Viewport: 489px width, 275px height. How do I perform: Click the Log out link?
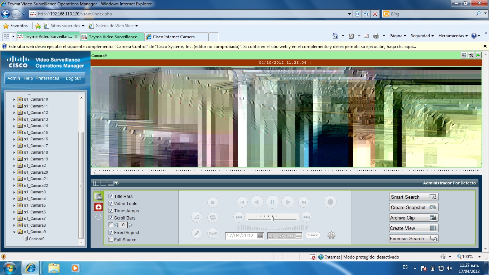tap(73, 78)
